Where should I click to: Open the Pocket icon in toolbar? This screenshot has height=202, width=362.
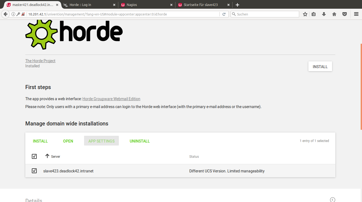coord(345,14)
